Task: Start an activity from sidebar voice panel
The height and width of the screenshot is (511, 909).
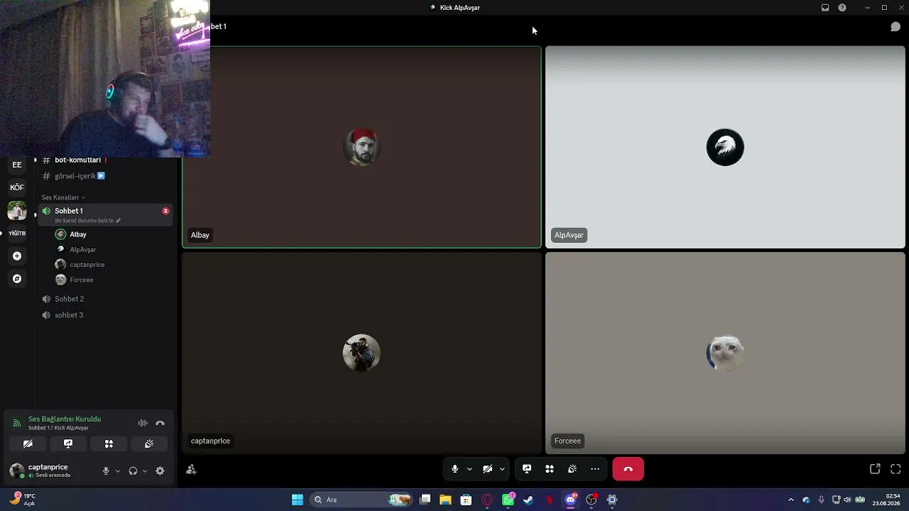Action: [x=109, y=444]
